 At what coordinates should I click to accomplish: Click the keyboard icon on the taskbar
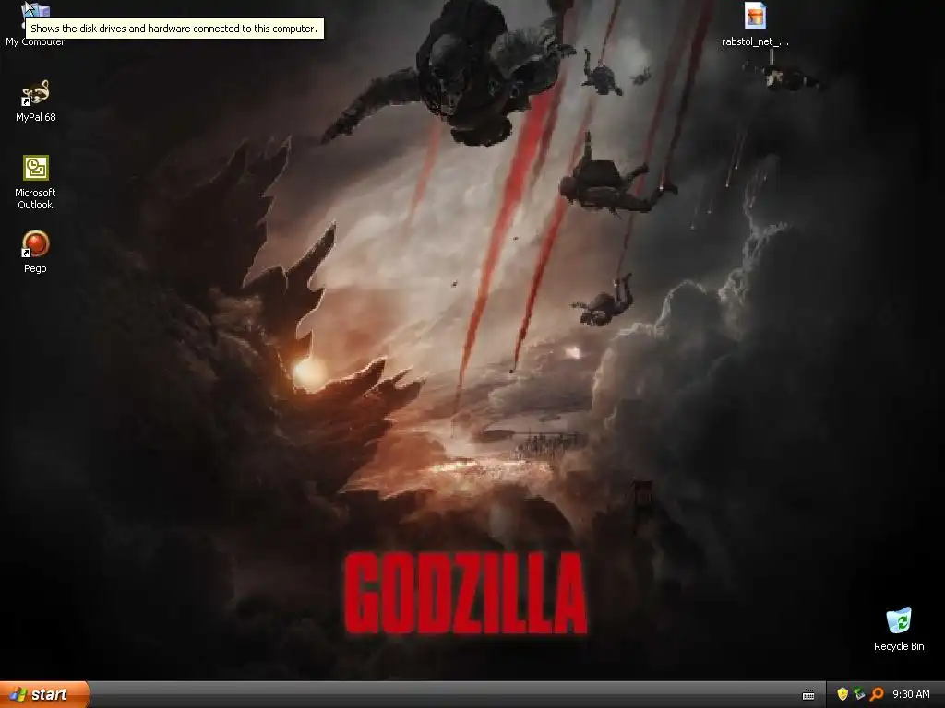[x=808, y=695]
